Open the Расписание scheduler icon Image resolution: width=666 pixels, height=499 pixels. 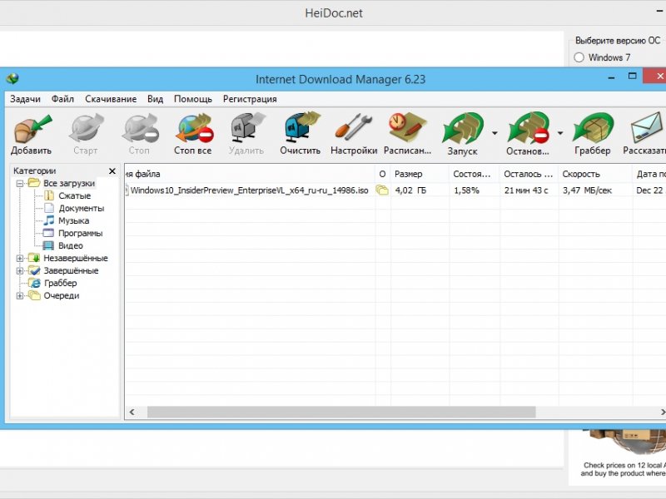coord(407,128)
